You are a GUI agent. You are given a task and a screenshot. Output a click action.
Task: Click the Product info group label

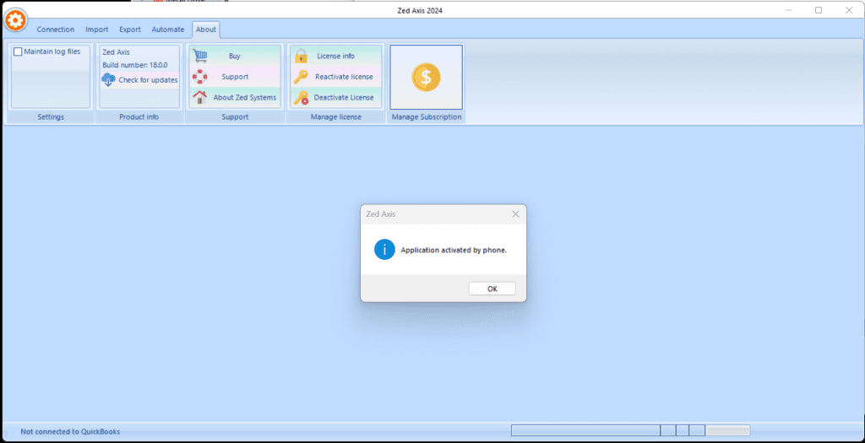click(x=139, y=116)
